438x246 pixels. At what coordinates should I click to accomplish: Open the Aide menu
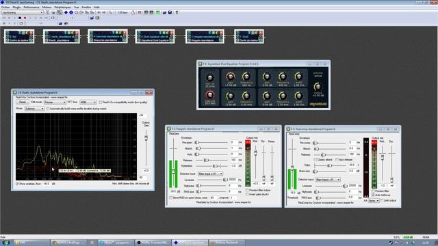pyautogui.click(x=96, y=8)
